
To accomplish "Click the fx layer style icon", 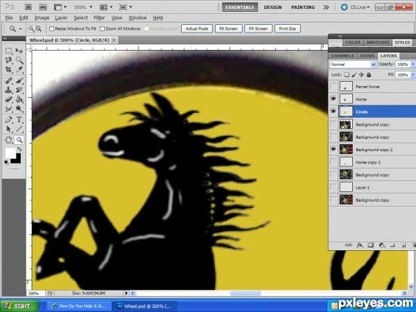I will [x=359, y=245].
